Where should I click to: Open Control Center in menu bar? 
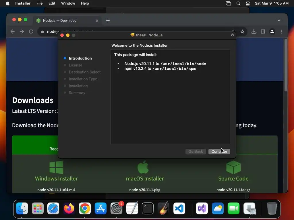coord(248,3)
